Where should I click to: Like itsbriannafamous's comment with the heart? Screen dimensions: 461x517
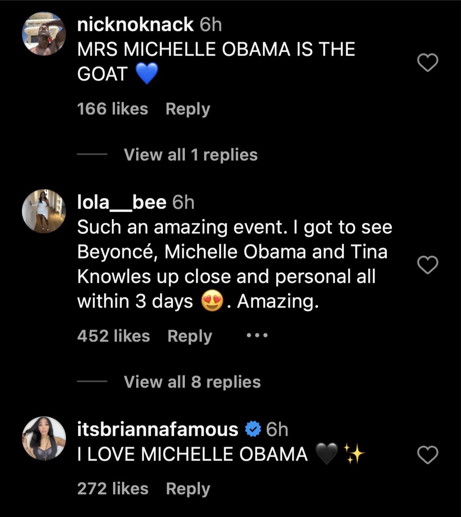[x=428, y=454]
